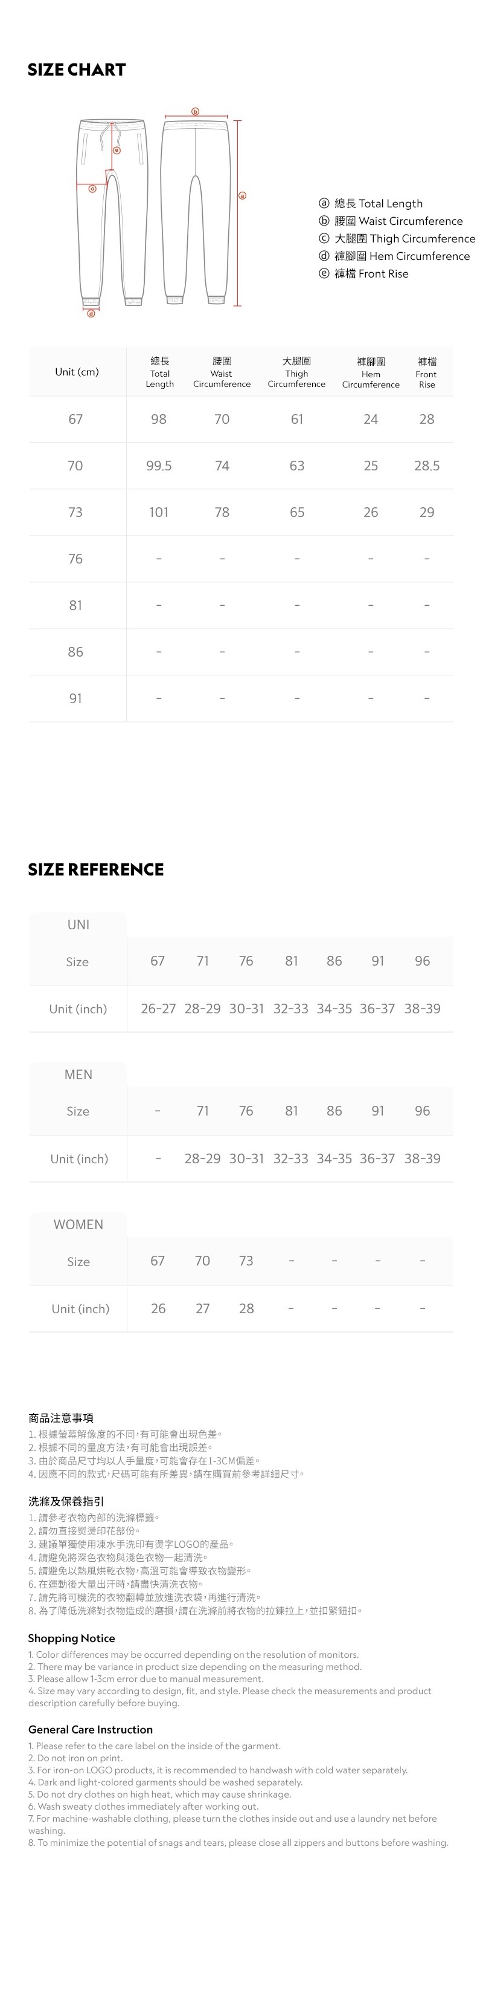The height and width of the screenshot is (1991, 483).
Task: Click the 28.5 front rise value
Action: pos(427,466)
